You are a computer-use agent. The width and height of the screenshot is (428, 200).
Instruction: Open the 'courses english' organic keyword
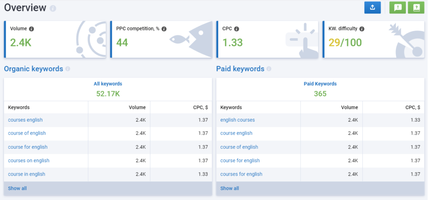pos(25,120)
